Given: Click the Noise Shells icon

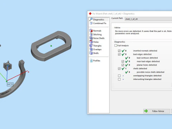Looking at the screenshot, I should [91, 38].
